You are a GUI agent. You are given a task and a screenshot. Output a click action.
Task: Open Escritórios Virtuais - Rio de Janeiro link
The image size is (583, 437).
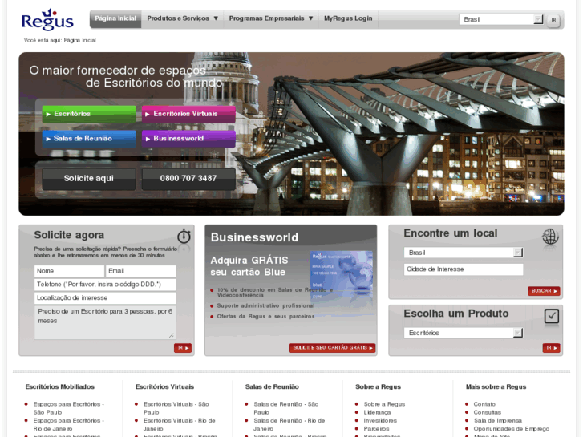tap(179, 424)
